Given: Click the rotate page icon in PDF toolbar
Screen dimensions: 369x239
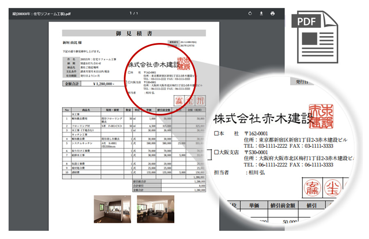Looking at the screenshot, I should 250,14.
